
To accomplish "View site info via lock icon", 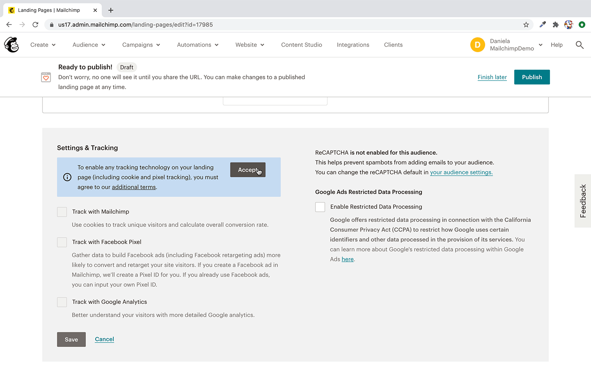I will [x=52, y=25].
